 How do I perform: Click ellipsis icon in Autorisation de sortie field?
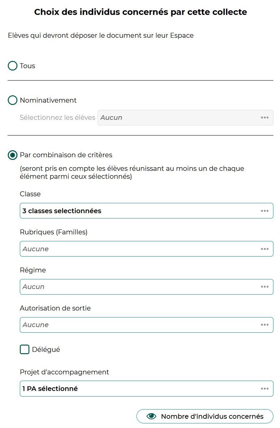click(264, 325)
